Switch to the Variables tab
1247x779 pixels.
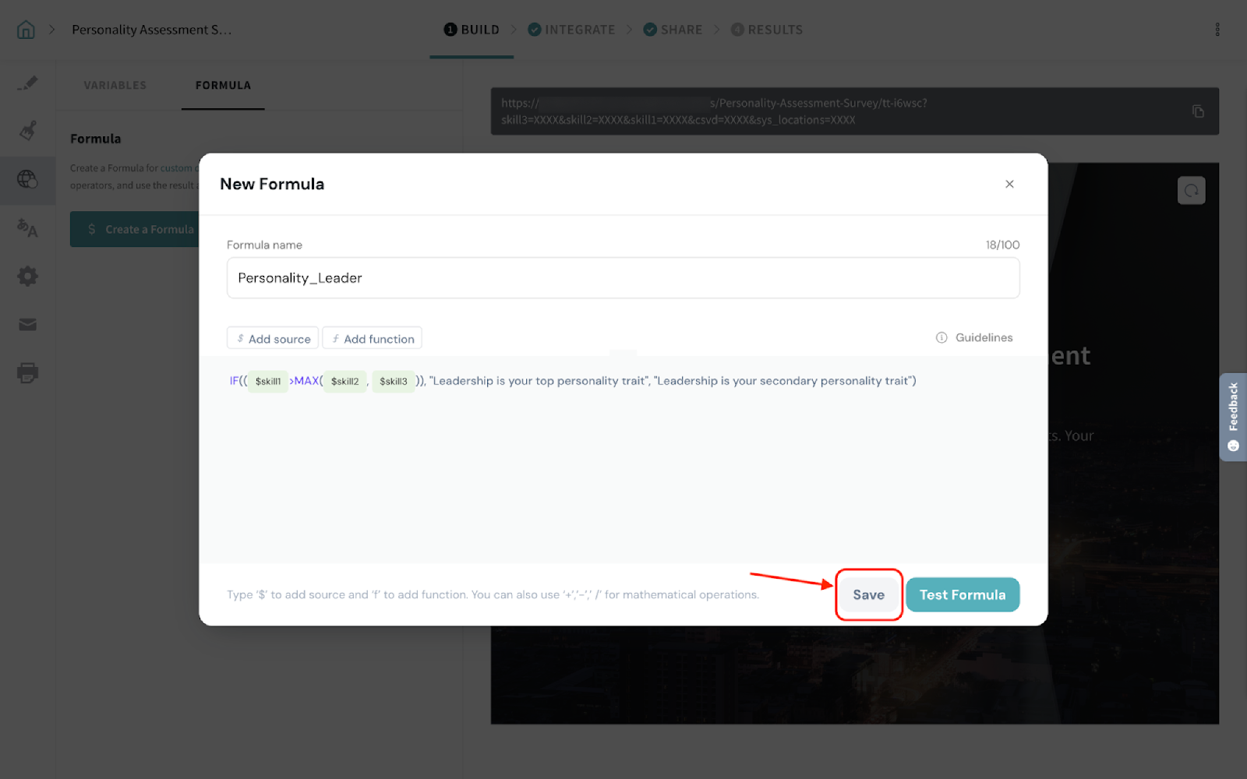(x=115, y=86)
